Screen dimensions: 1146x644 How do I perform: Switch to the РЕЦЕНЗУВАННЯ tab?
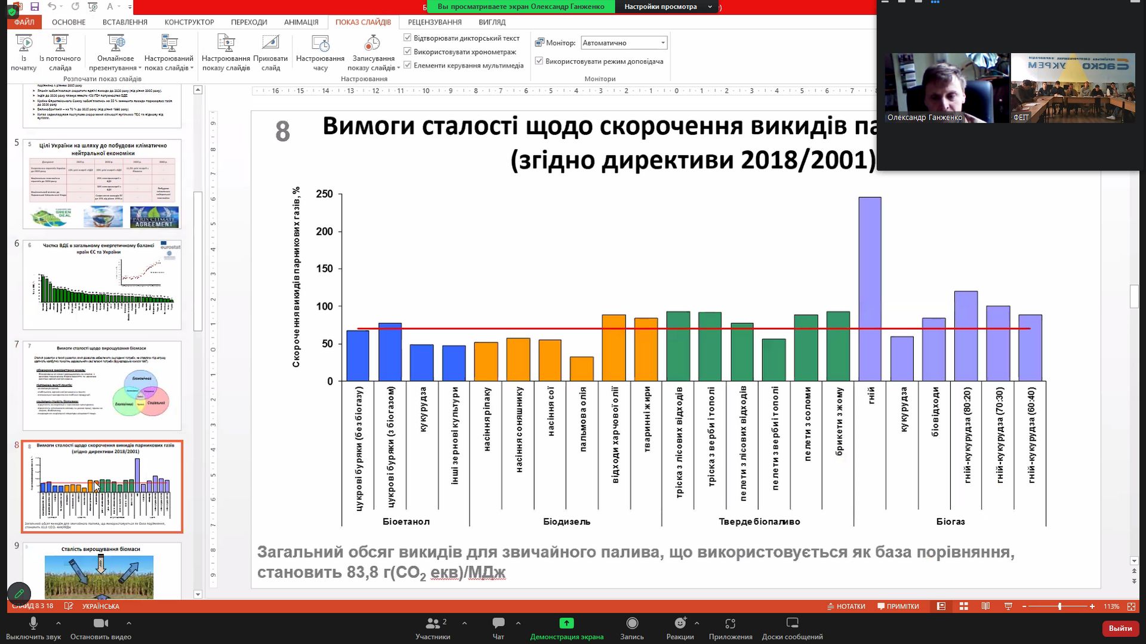pyautogui.click(x=435, y=22)
